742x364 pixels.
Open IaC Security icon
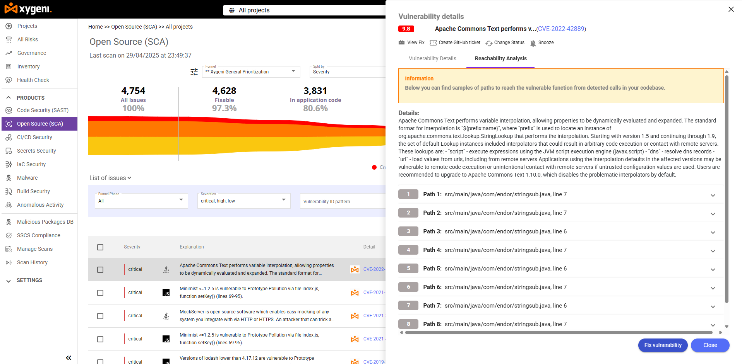(x=9, y=164)
